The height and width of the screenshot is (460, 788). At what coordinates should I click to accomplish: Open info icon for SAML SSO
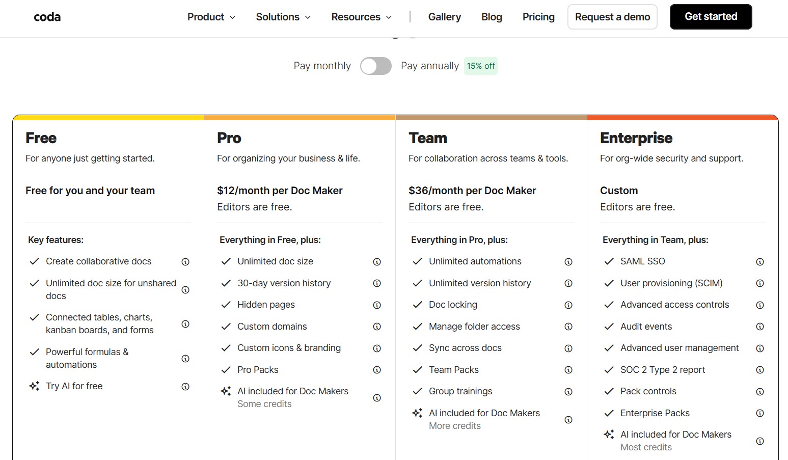[760, 262]
